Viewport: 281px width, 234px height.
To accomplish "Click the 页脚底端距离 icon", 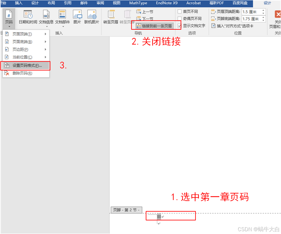I will click(213, 19).
